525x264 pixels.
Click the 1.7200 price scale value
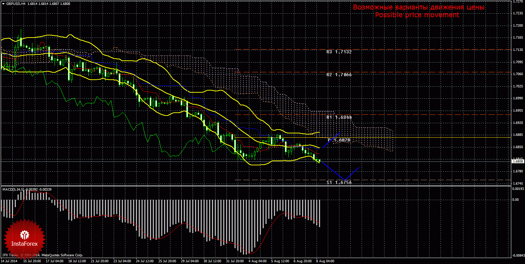click(x=518, y=26)
